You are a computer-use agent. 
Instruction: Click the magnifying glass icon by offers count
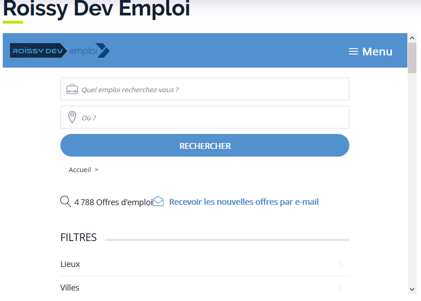tap(65, 201)
